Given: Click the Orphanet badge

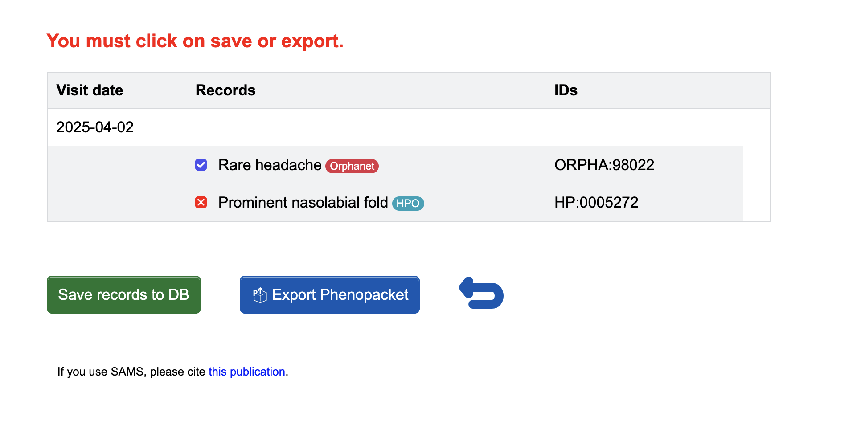Looking at the screenshot, I should click(x=352, y=166).
